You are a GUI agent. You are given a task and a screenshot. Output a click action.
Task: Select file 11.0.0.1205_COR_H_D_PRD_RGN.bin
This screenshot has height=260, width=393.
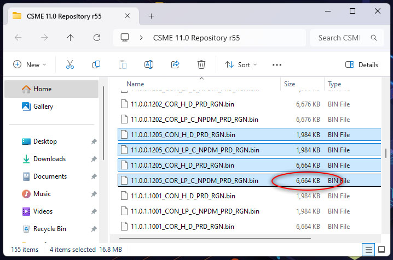coord(250,166)
